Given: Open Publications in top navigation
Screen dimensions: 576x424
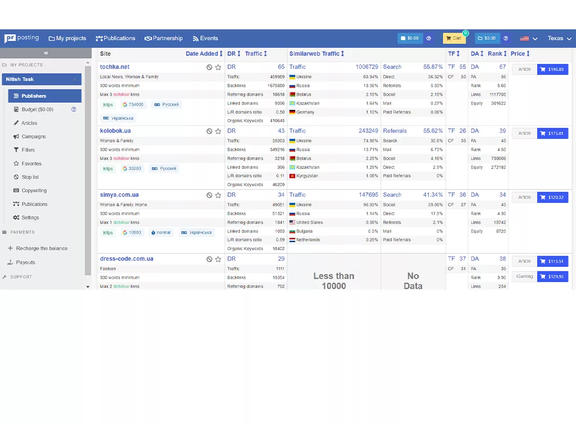Looking at the screenshot, I should pyautogui.click(x=115, y=39).
